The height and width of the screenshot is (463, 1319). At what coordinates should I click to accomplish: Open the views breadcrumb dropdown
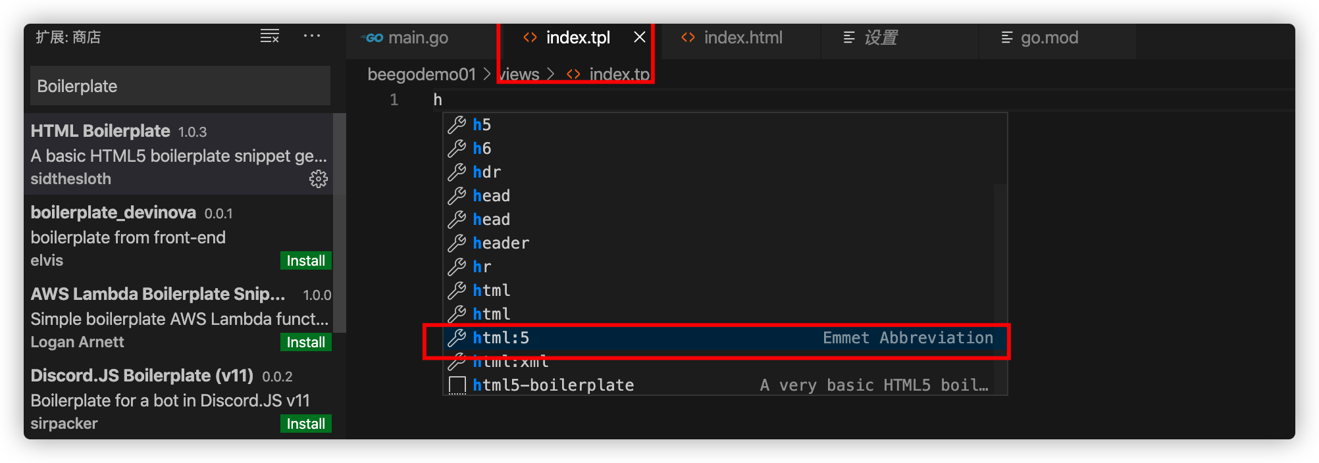click(519, 74)
